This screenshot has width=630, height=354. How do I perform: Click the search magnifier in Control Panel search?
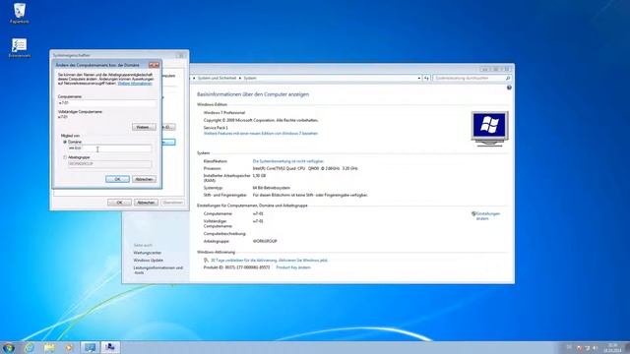click(x=508, y=78)
